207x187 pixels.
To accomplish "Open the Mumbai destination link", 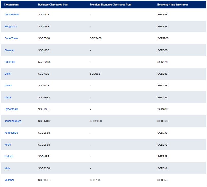I will (9, 180).
